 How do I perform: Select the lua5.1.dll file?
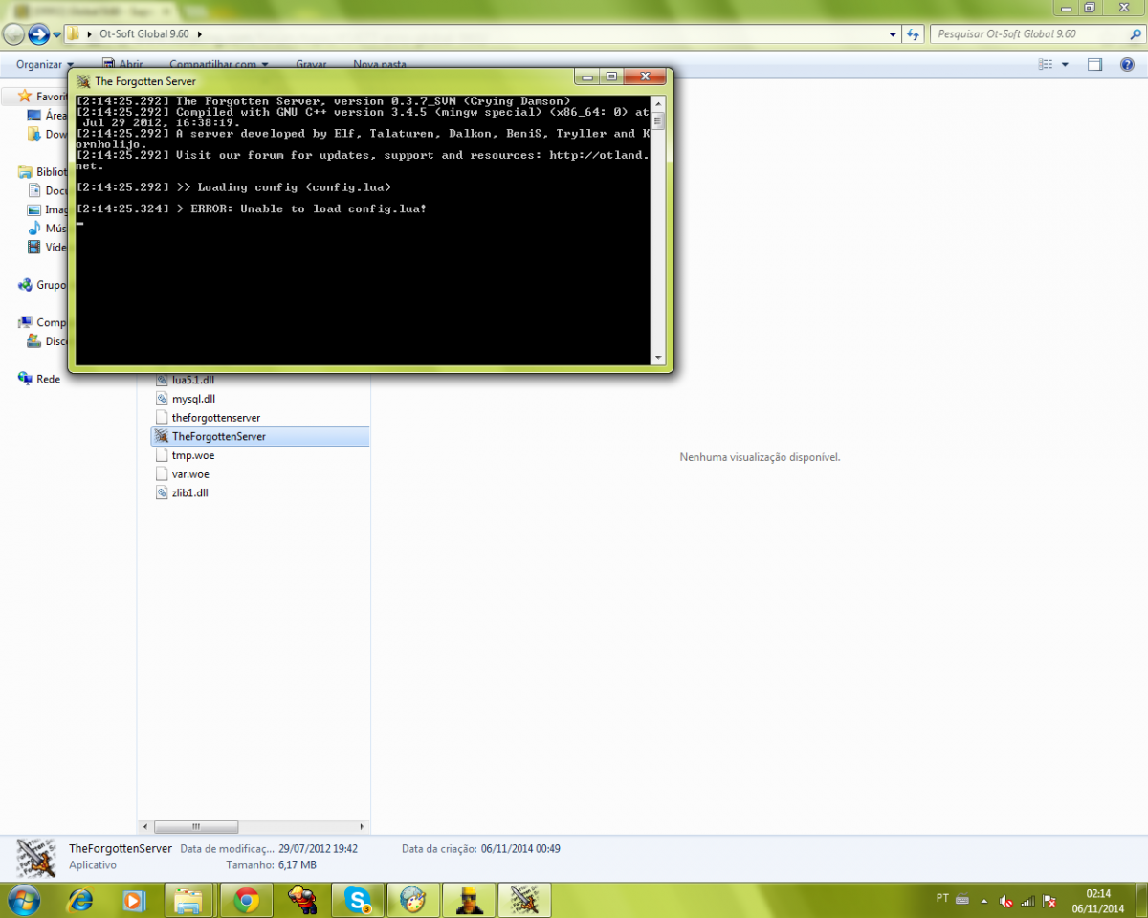(186, 380)
